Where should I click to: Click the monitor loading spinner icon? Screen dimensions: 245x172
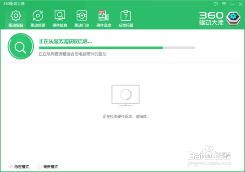(x=126, y=95)
